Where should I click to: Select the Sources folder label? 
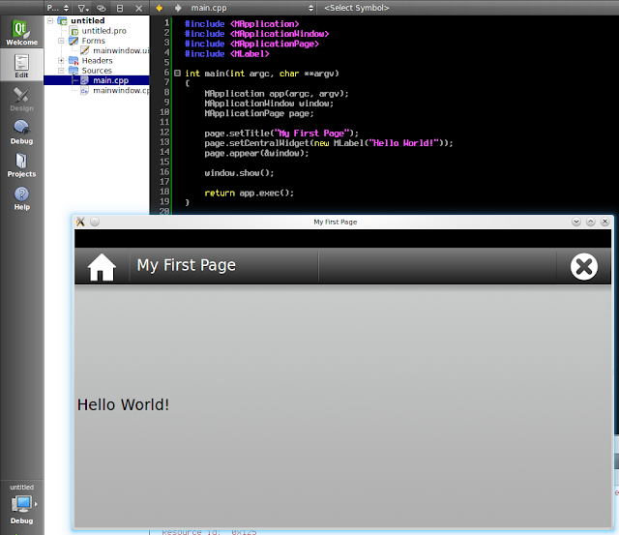point(97,71)
